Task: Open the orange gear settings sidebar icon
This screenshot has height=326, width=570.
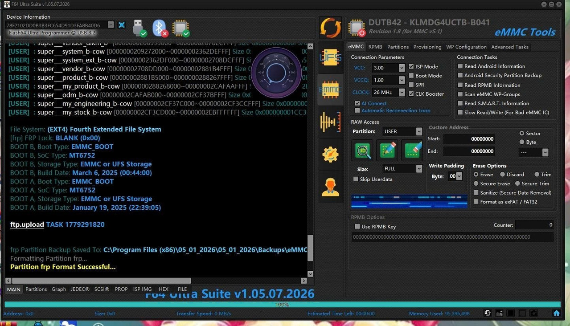Action: click(330, 155)
